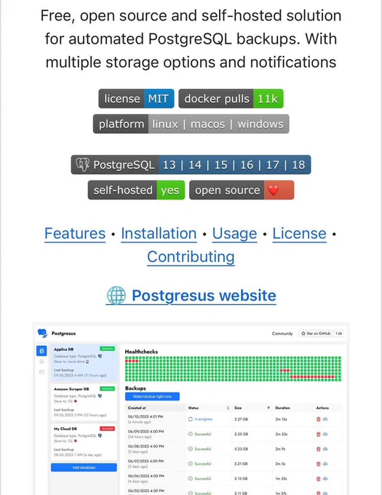Go to the Installation section link
This screenshot has height=495, width=382.
(x=159, y=234)
